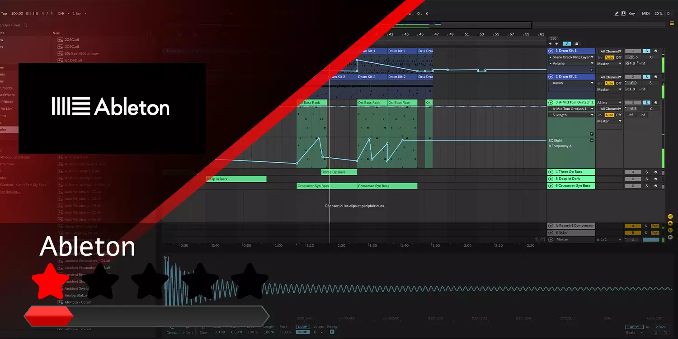Toggle automation mode button
The width and height of the screenshot is (678, 339).
[x=566, y=44]
